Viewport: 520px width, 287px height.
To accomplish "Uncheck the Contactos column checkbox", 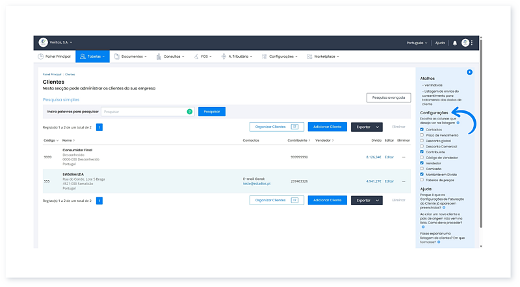I will click(x=422, y=129).
